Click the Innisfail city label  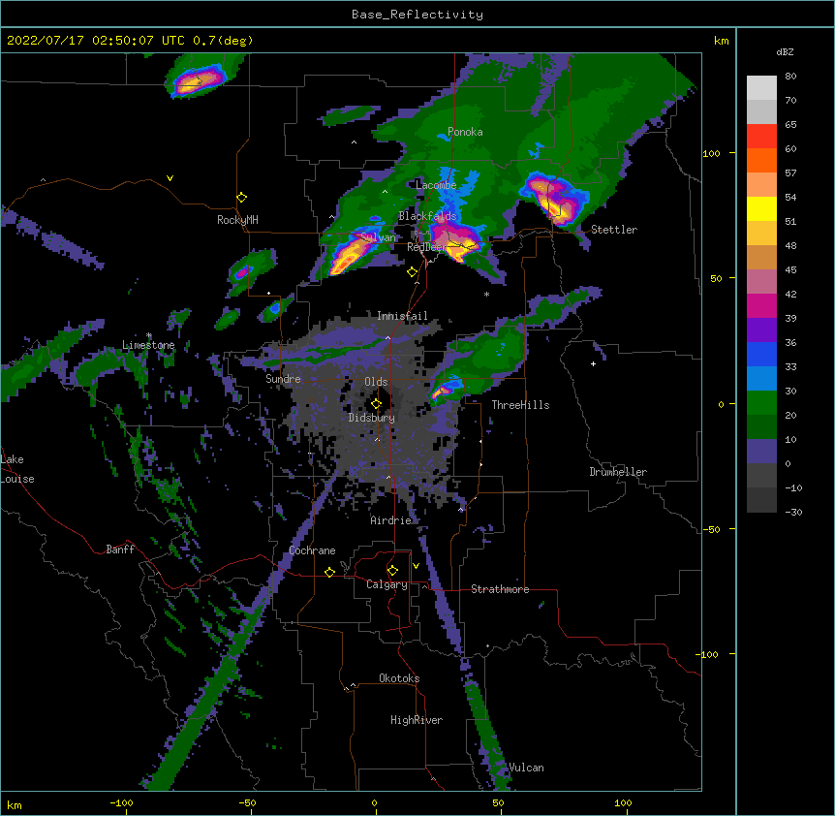pos(402,316)
